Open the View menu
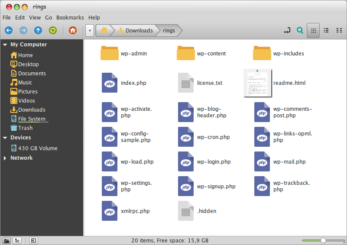 coord(35,17)
